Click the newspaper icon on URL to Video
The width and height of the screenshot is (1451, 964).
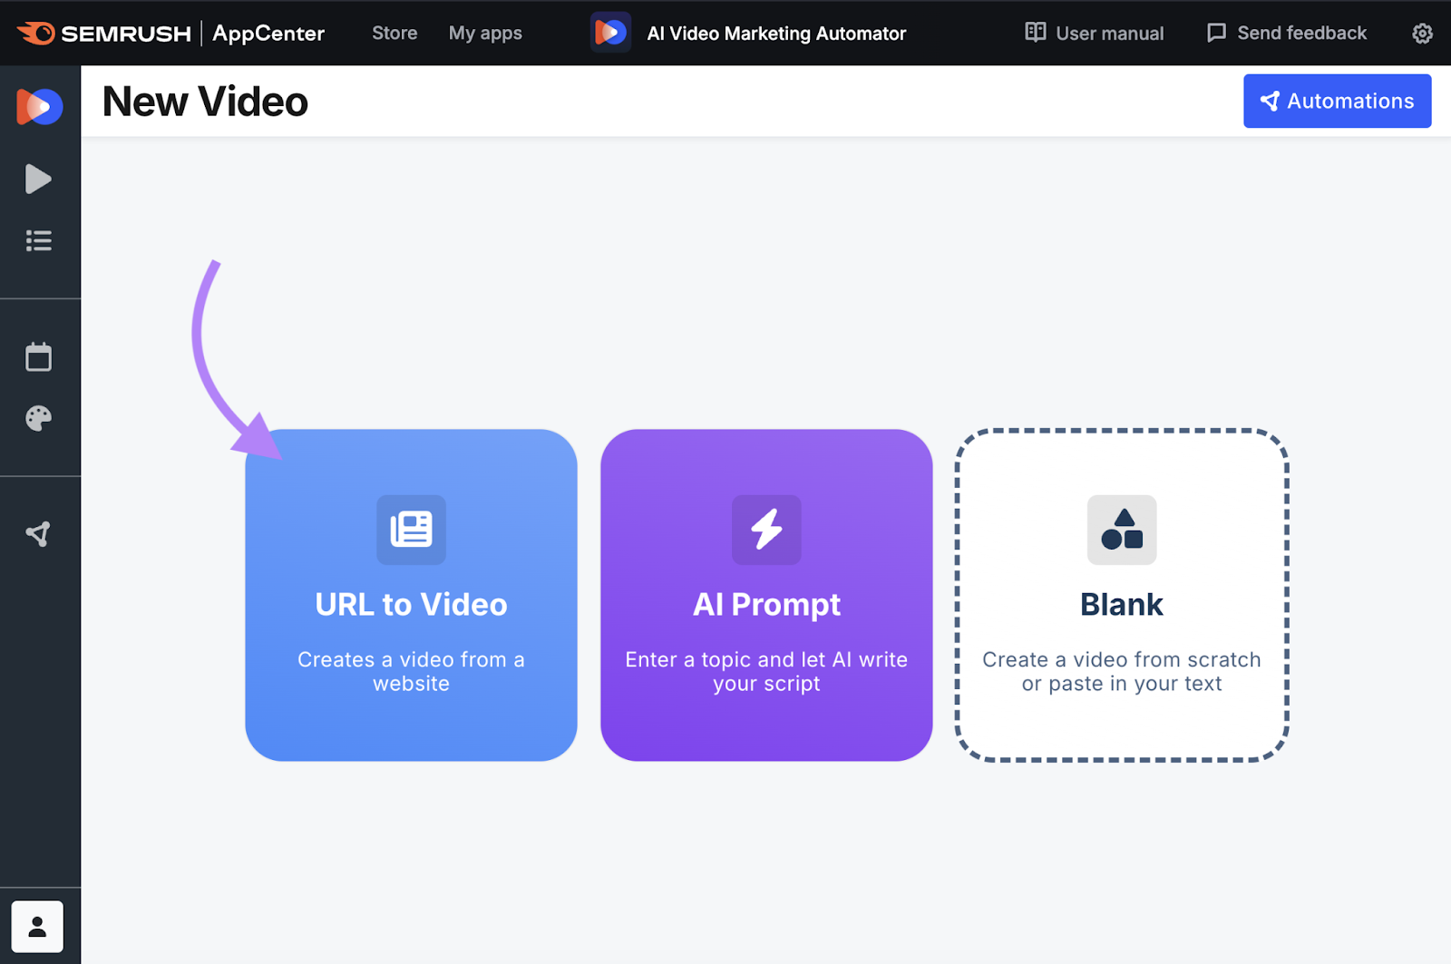[411, 530]
